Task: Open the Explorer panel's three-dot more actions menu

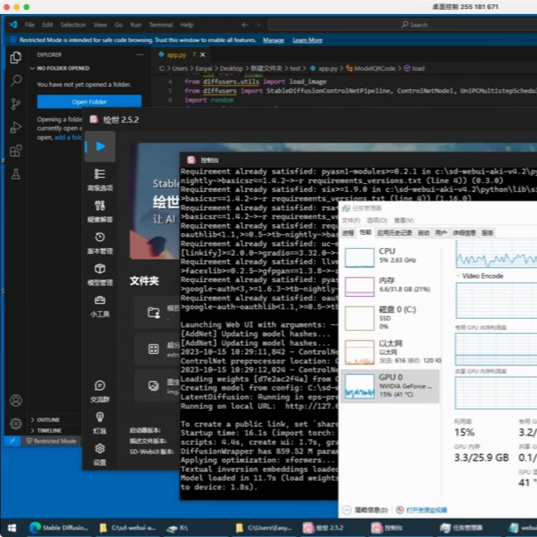Action: coord(140,55)
